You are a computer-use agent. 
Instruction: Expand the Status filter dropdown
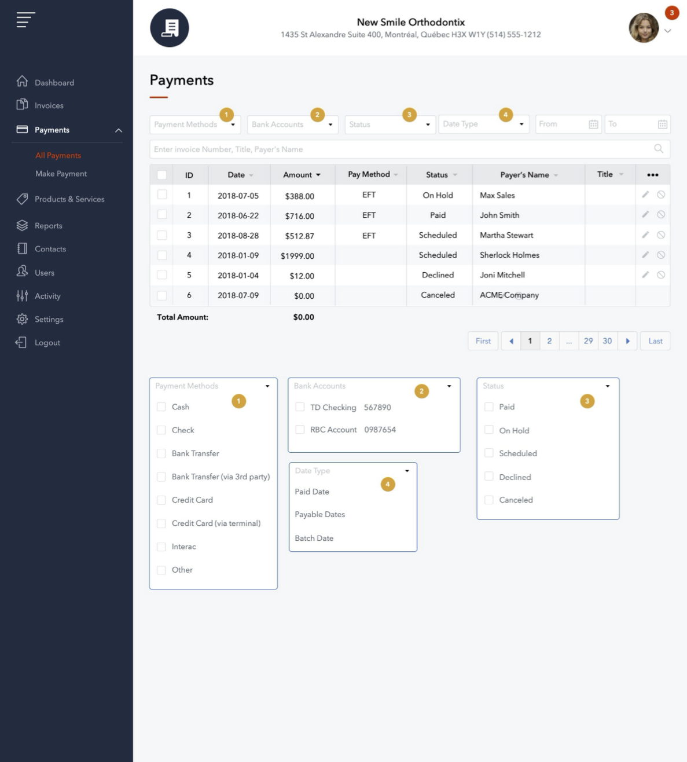[390, 124]
